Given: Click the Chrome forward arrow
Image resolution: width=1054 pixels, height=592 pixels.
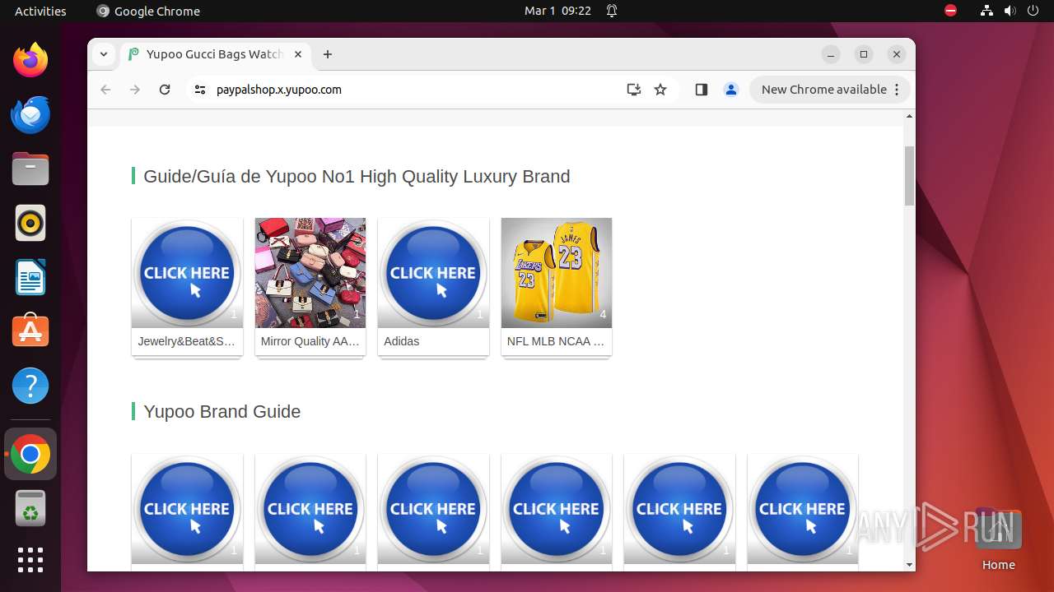Looking at the screenshot, I should tap(135, 90).
